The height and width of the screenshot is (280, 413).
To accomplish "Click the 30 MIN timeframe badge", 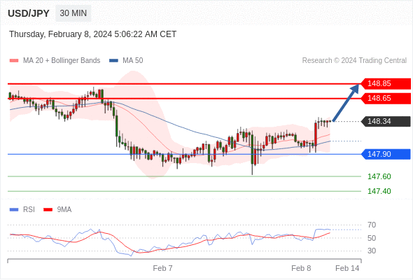I will [x=73, y=13].
